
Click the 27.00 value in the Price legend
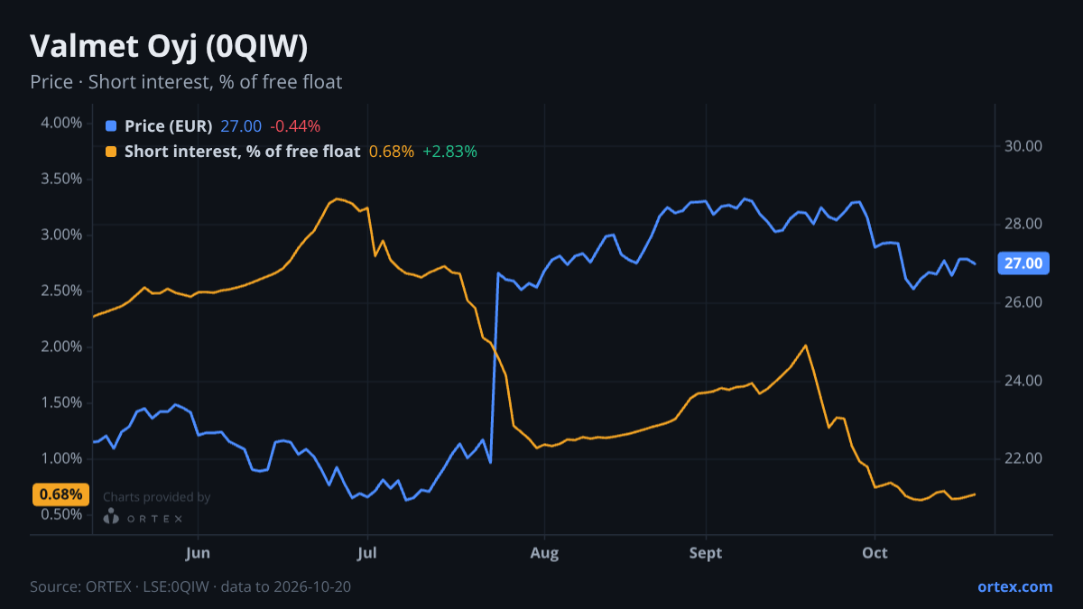pos(241,126)
